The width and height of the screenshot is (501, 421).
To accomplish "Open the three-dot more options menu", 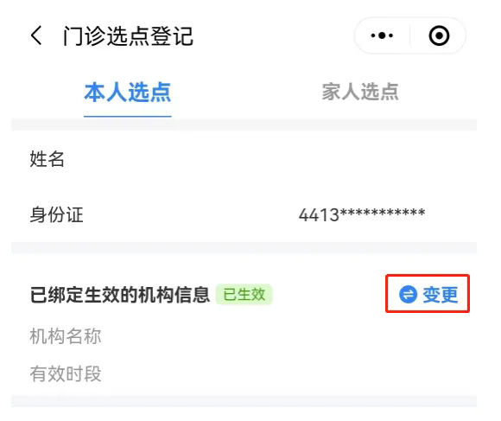I will coord(382,35).
